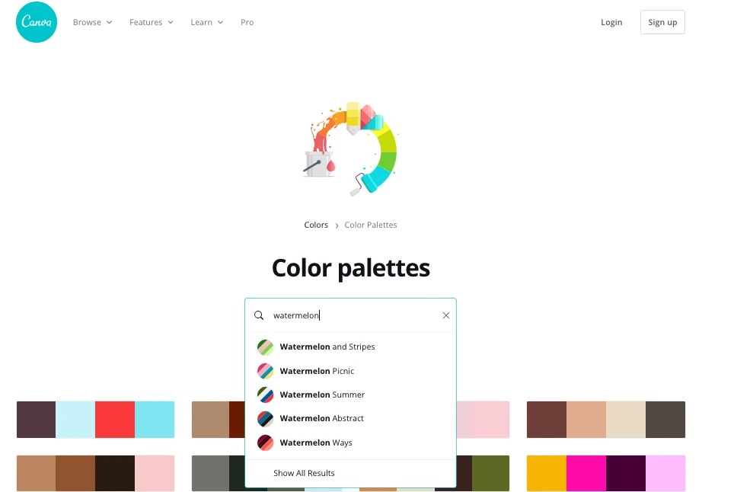
Task: Click the Watermelon Abstract palette icon
Action: (x=265, y=419)
